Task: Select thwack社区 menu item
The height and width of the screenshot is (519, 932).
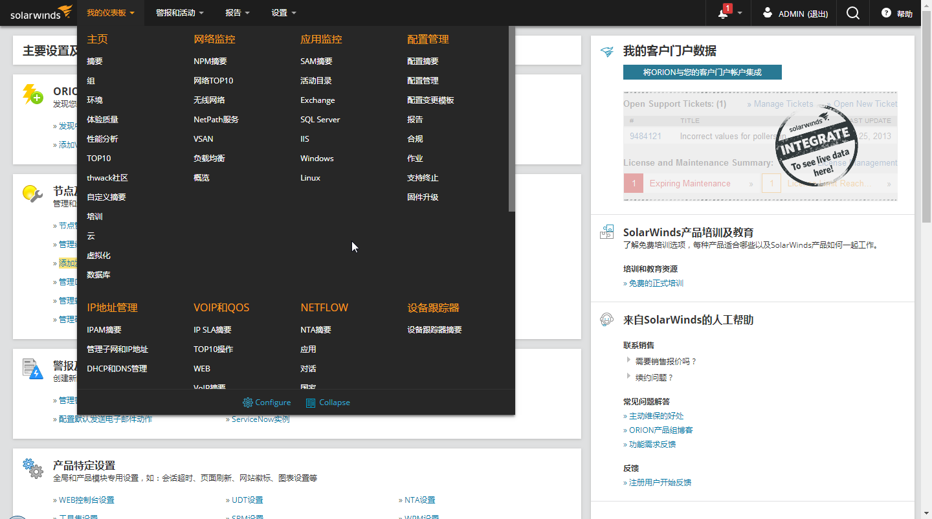Action: (x=107, y=178)
